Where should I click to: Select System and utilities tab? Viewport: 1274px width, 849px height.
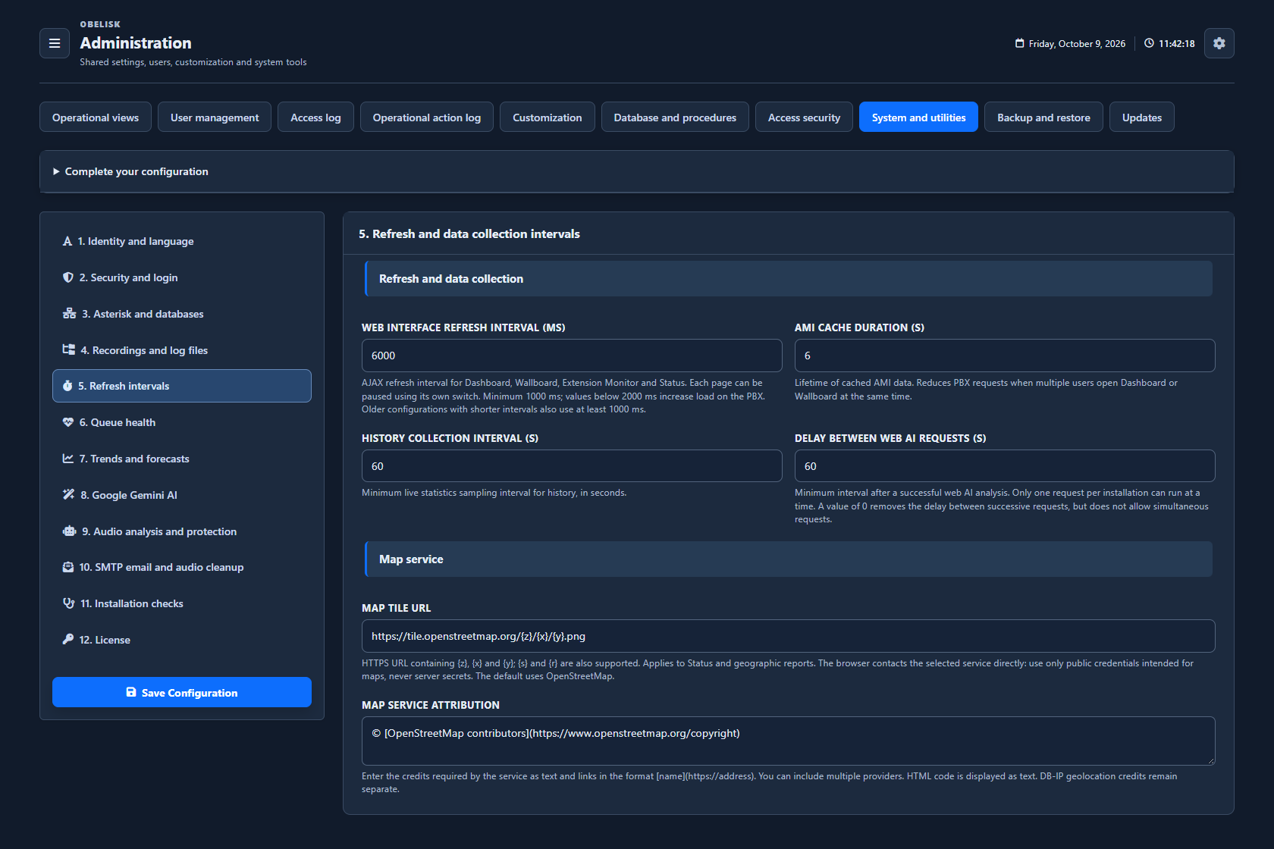pos(918,117)
